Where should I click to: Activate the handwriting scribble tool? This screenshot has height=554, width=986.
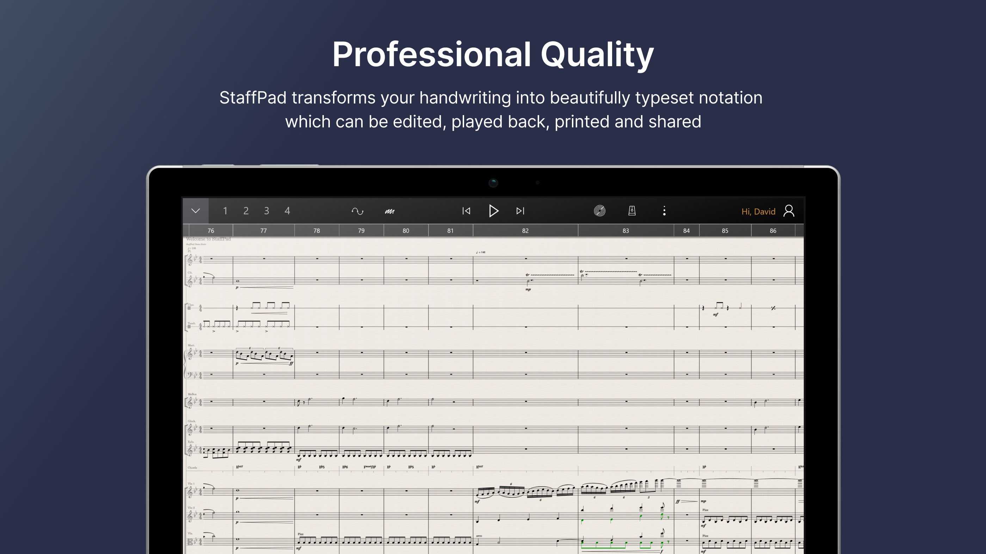[x=390, y=211]
